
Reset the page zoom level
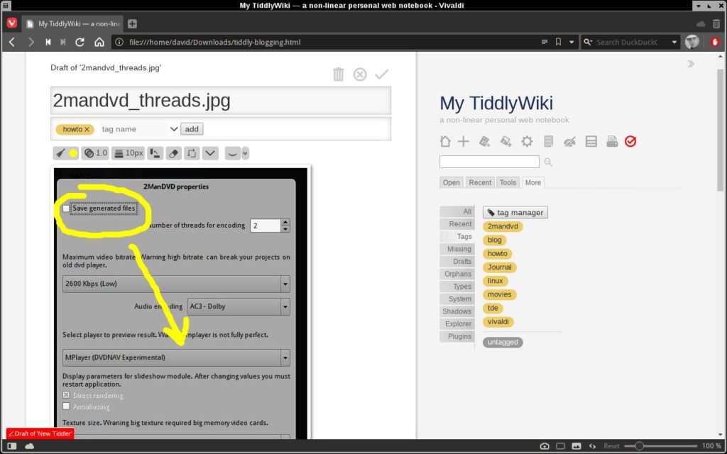click(611, 446)
